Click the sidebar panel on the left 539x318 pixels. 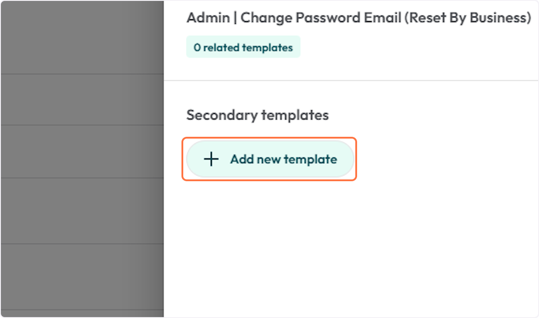pyautogui.click(x=81, y=157)
